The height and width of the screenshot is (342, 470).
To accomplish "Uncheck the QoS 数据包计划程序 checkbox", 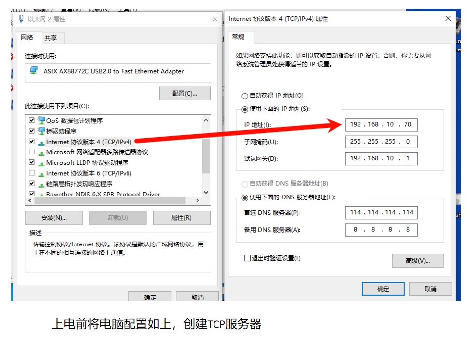I will 32,120.
